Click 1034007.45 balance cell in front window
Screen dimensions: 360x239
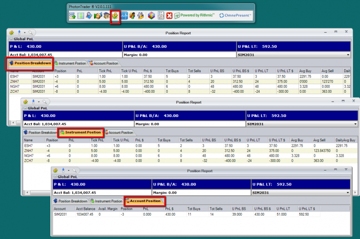click(85, 214)
